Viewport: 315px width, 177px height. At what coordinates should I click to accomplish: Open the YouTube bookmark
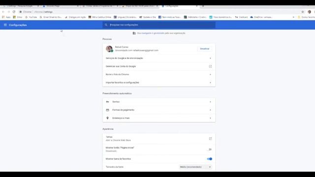[31, 17]
